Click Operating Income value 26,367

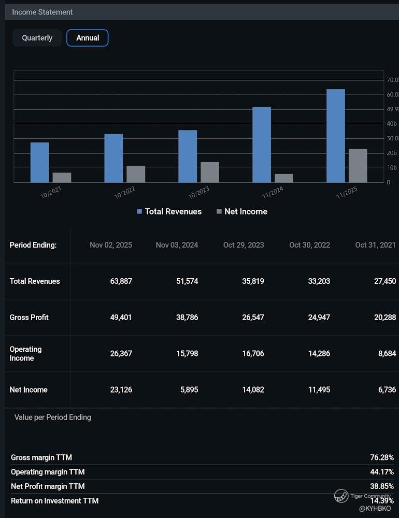[121, 353]
